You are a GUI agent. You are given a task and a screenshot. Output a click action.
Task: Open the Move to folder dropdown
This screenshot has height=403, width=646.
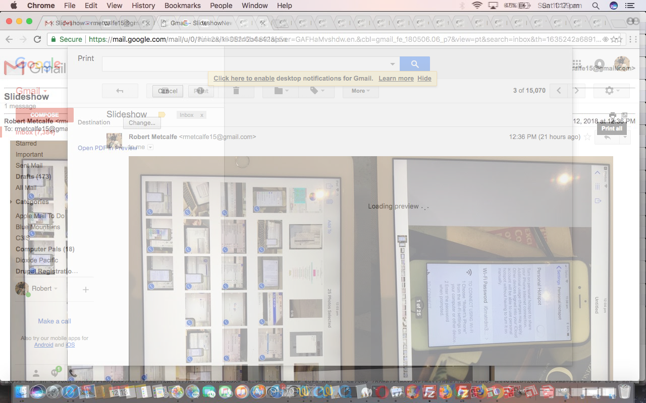click(x=281, y=91)
